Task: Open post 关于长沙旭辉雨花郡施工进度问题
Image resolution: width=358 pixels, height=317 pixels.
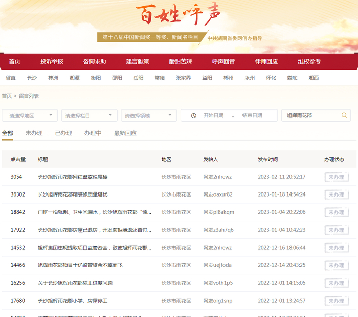Action: pyautogui.click(x=75, y=283)
